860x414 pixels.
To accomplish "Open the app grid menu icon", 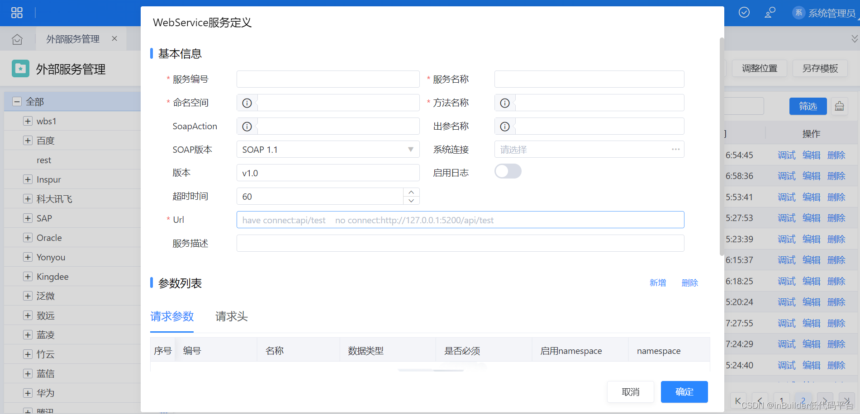I will click(x=17, y=13).
